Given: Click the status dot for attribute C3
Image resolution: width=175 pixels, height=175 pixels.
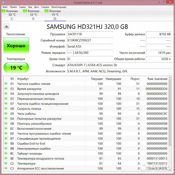Looking at the screenshot, I should 6,168.
